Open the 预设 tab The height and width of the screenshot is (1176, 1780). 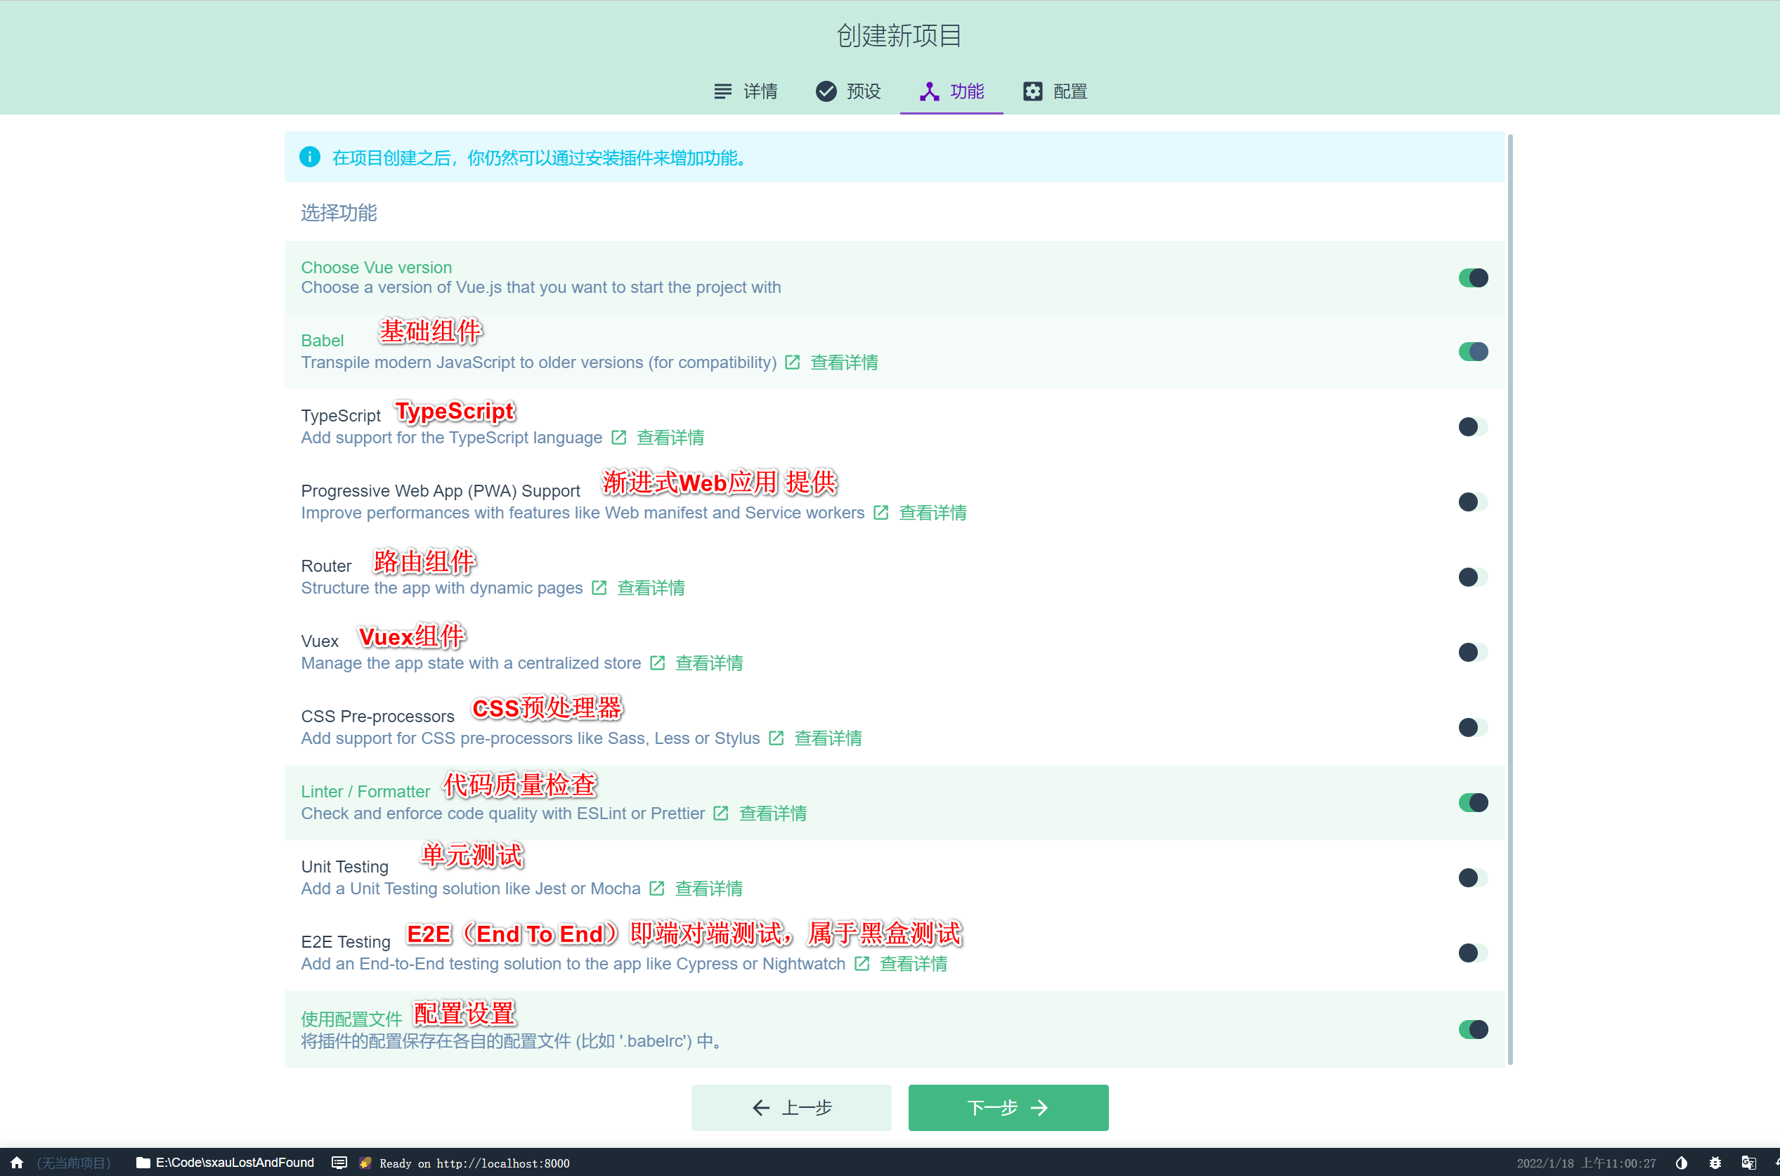tap(848, 91)
